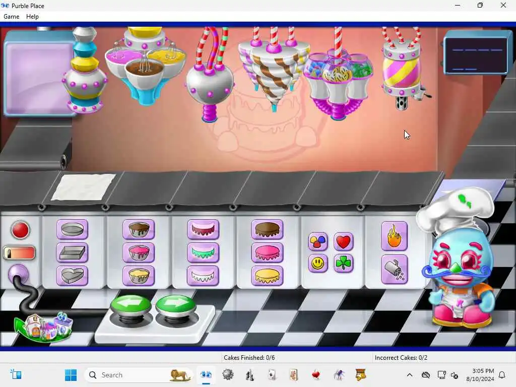Open the Spider Solitaire taskbar icon
The image size is (516, 387).
(338, 375)
